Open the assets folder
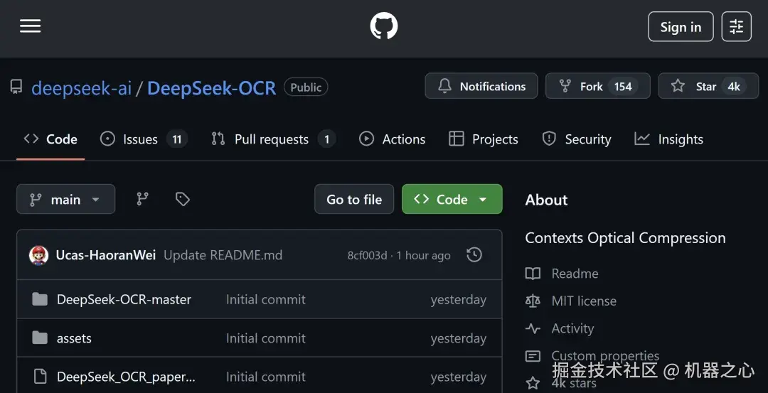 tap(74, 338)
